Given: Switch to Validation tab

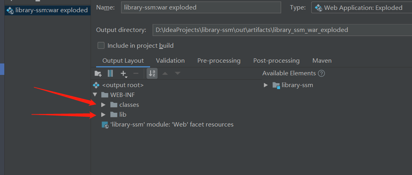Looking at the screenshot, I should coord(170,61).
